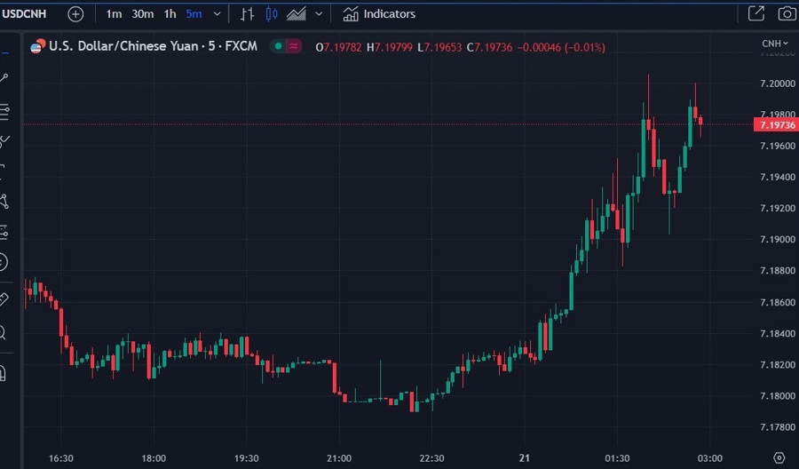Click the low value L7.19653
Image resolution: width=799 pixels, height=469 pixels.
(439, 47)
